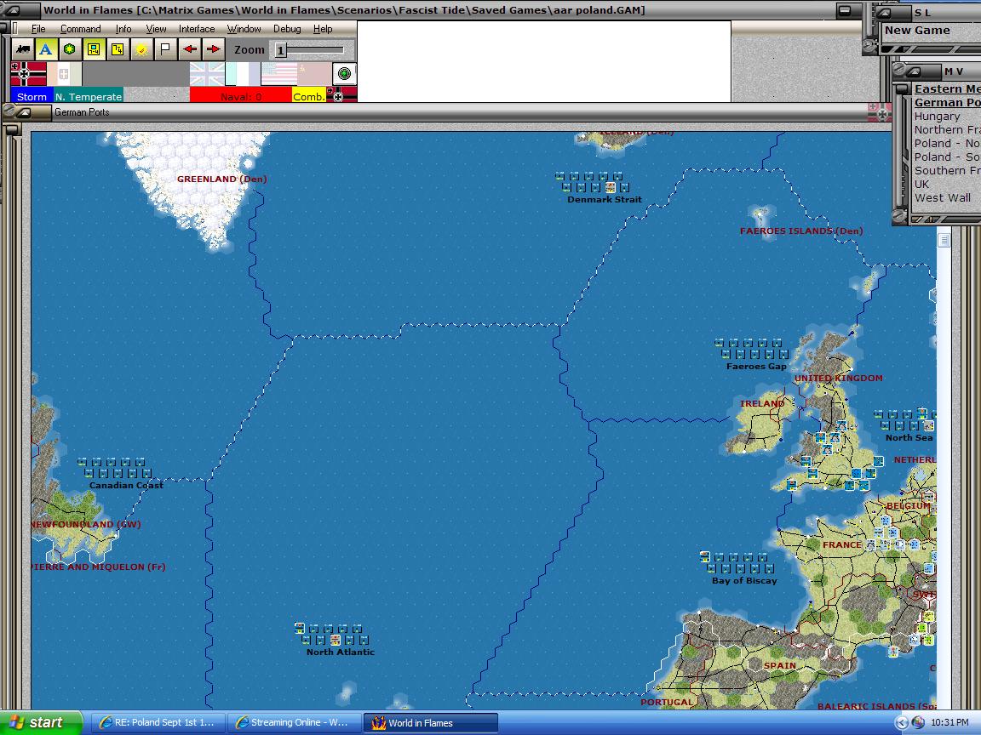Click the Denmark Strait sea box icons
The image size is (981, 735).
pos(593,182)
